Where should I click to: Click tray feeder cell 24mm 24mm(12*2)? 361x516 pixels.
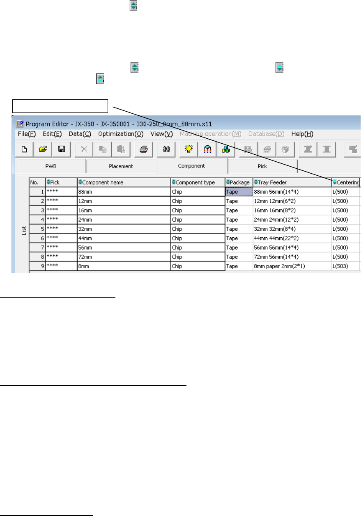292,220
